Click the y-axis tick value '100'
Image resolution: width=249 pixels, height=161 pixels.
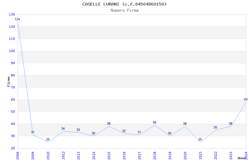tap(12, 51)
